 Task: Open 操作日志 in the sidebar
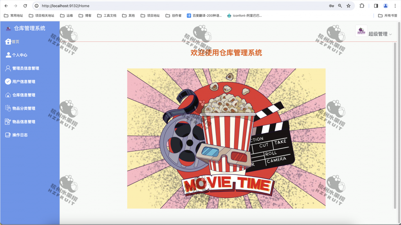30,135
